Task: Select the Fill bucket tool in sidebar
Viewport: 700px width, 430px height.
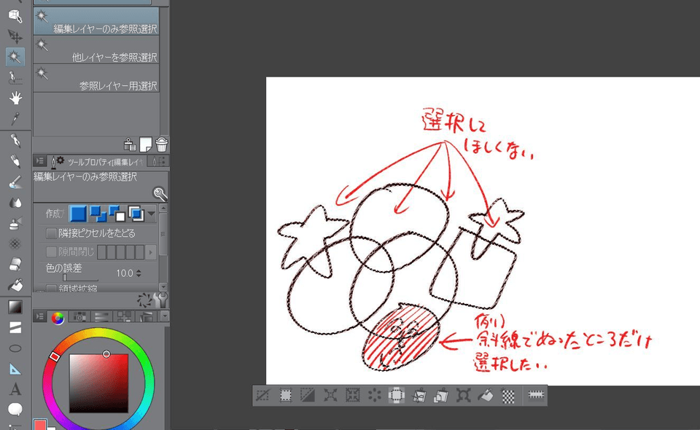Action: (x=15, y=284)
